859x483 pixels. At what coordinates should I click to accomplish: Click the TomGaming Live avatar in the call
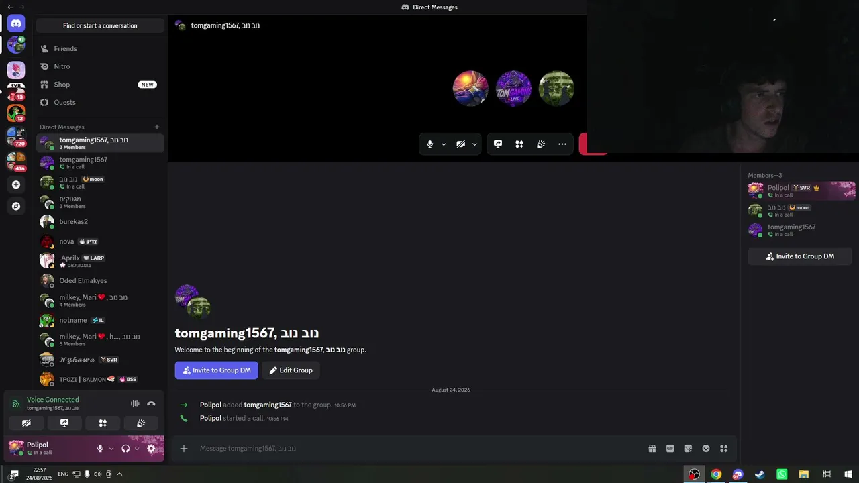pyautogui.click(x=513, y=89)
